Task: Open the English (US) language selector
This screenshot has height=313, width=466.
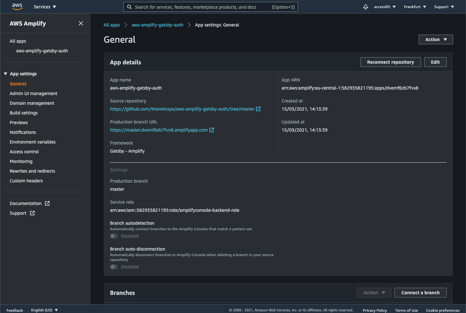Action: coord(44,310)
